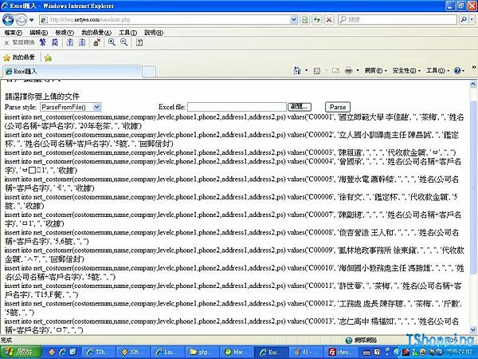The height and width of the screenshot is (359, 478).
Task: Click the d1 taskbar button
Action: (305, 353)
